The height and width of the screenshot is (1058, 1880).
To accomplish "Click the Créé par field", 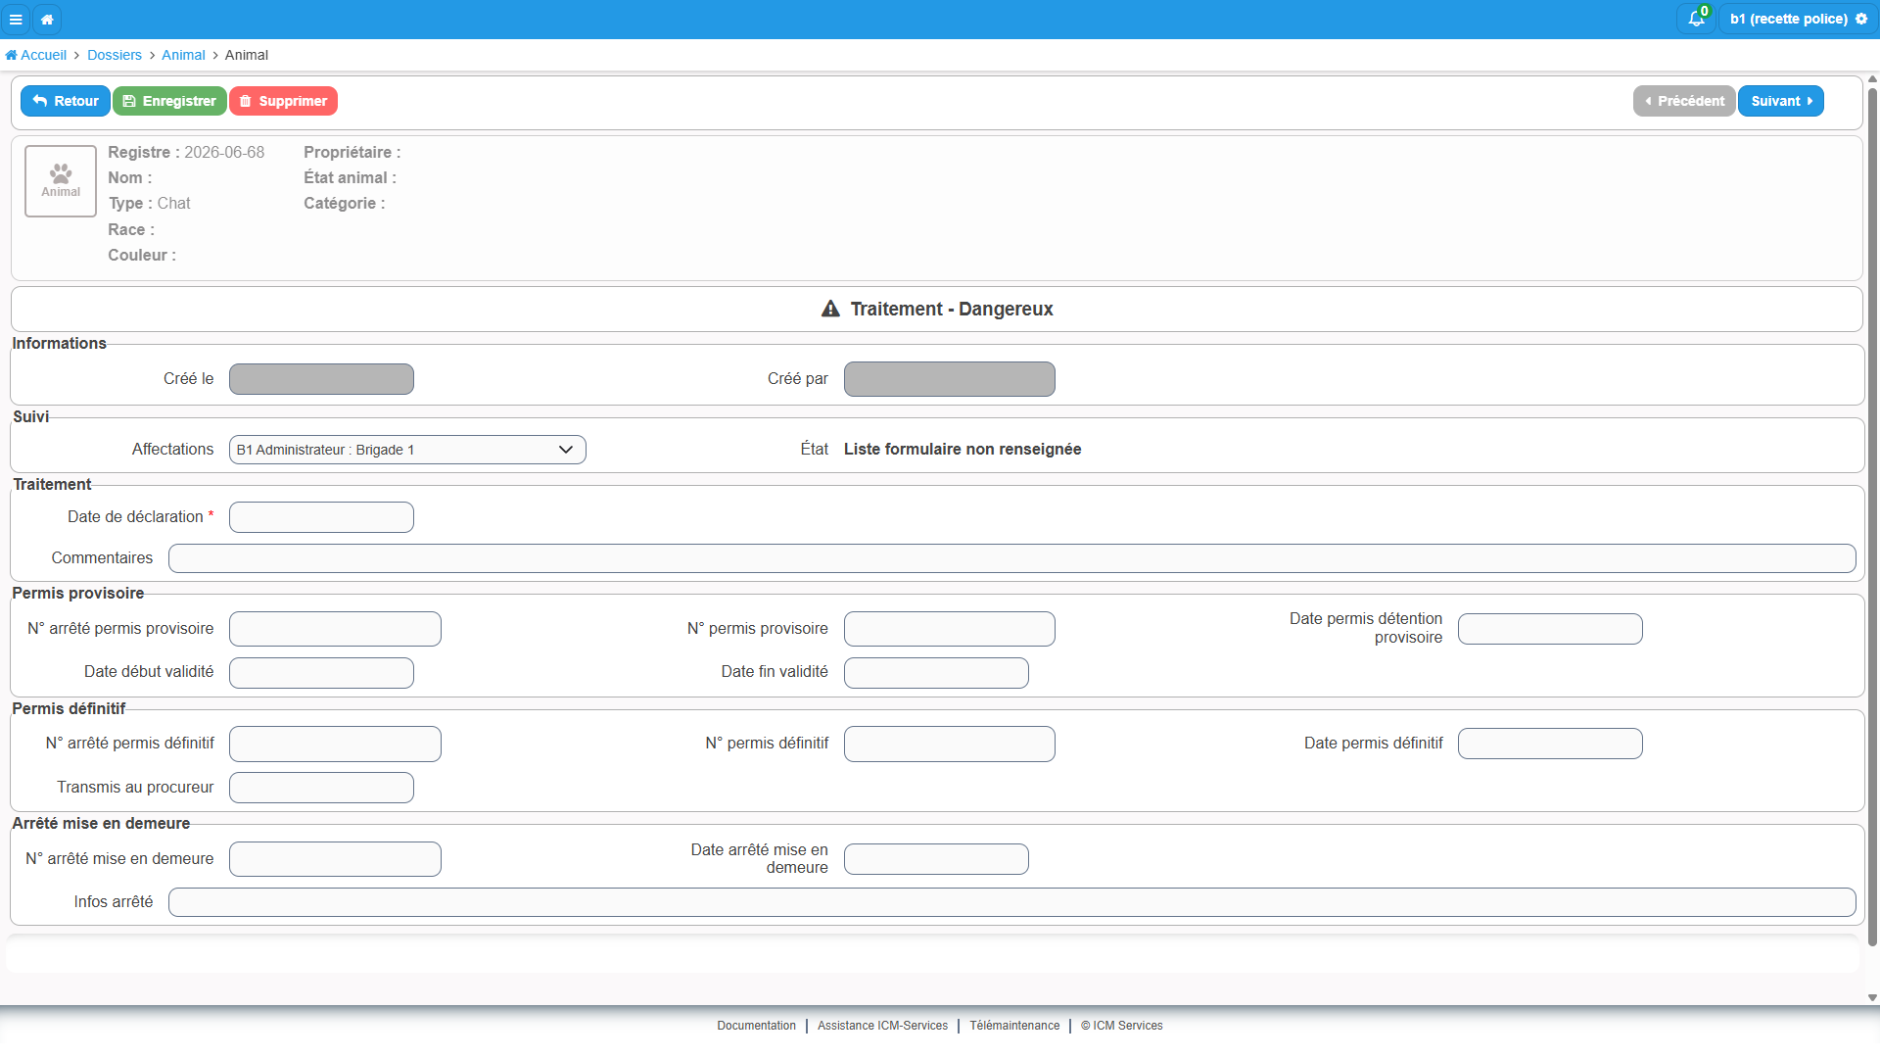I will click(x=950, y=379).
